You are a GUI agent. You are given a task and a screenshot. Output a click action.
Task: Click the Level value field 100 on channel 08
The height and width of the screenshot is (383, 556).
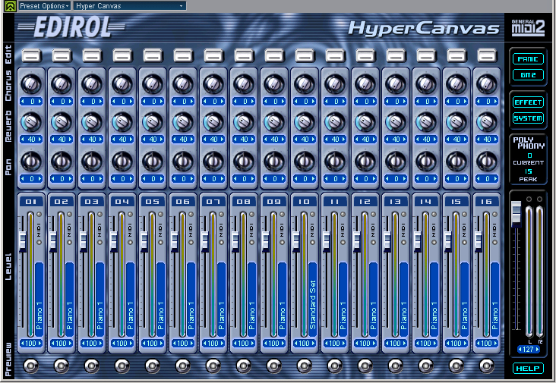[x=244, y=344]
